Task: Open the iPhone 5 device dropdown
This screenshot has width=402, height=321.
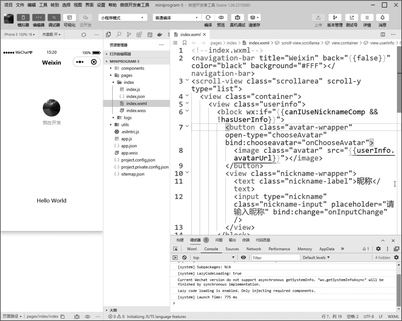Action: coord(19,35)
